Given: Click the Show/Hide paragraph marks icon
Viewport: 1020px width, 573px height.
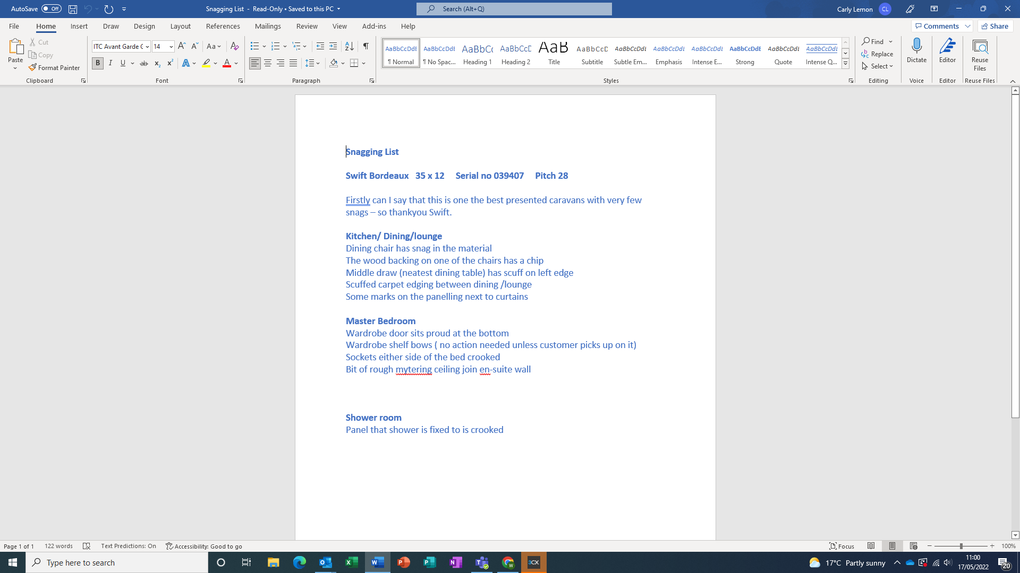Looking at the screenshot, I should 365,46.
